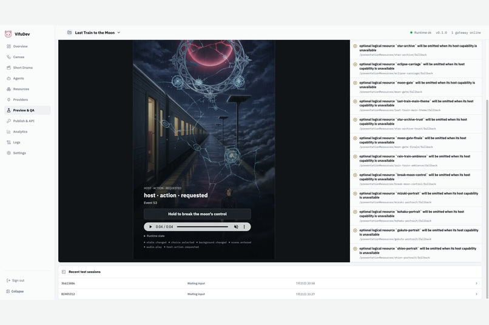Viewport: 489px width, 325px height.
Task: Click the Sign out icon
Action: 8,281
